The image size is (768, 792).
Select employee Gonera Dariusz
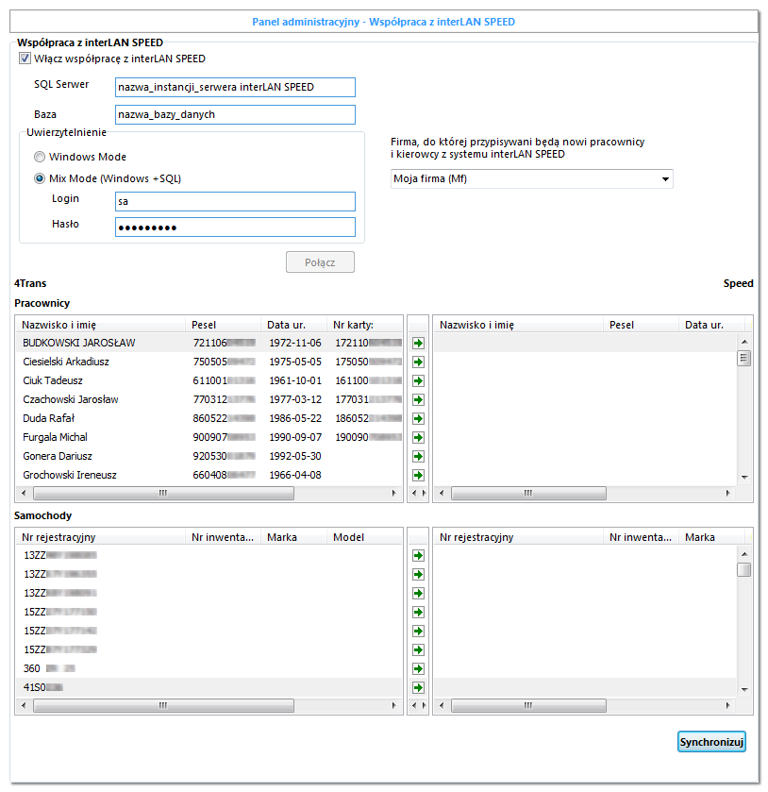(x=209, y=456)
